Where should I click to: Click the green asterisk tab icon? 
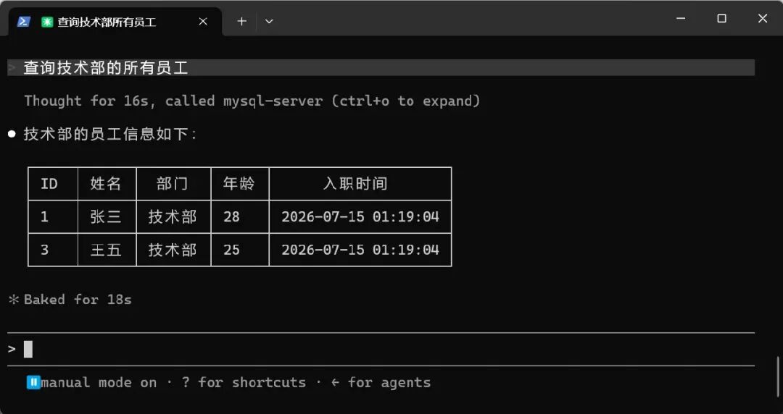[x=47, y=22]
